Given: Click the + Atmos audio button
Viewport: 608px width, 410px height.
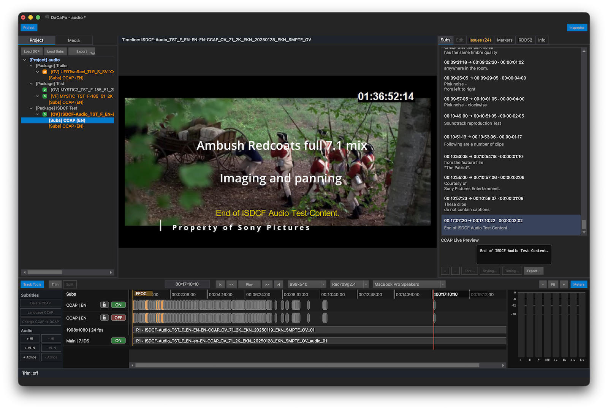Looking at the screenshot, I should pos(30,357).
